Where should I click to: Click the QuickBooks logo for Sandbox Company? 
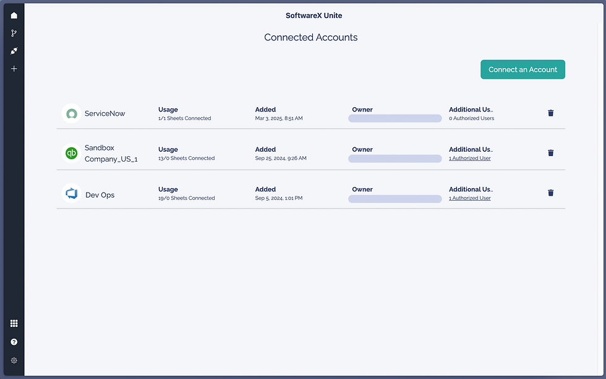click(72, 154)
